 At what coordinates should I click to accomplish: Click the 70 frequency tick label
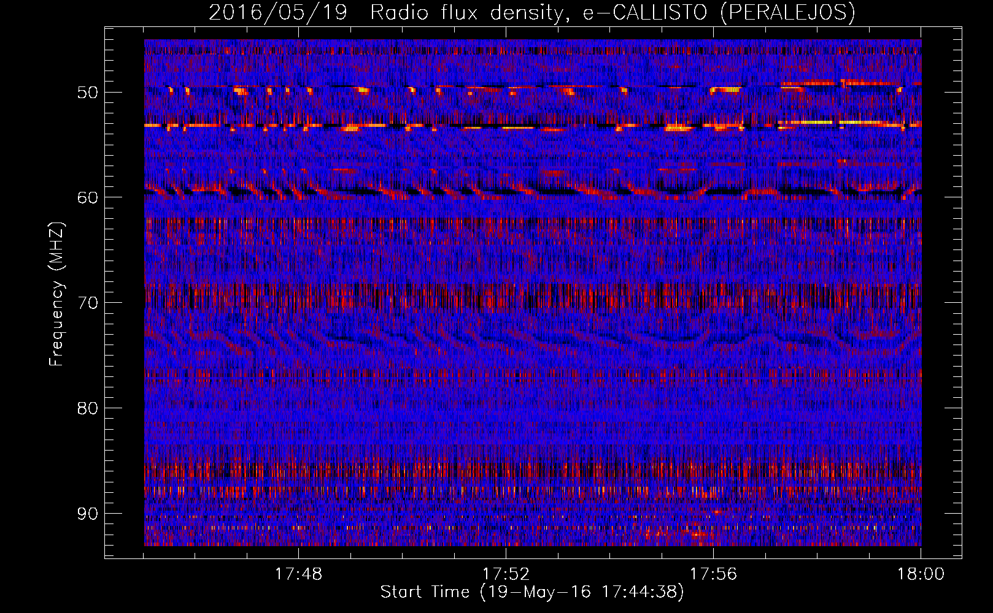87,303
